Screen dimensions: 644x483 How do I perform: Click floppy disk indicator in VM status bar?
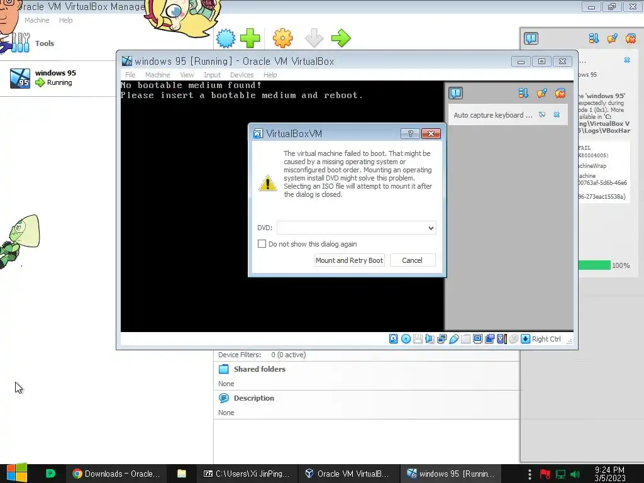[418, 339]
